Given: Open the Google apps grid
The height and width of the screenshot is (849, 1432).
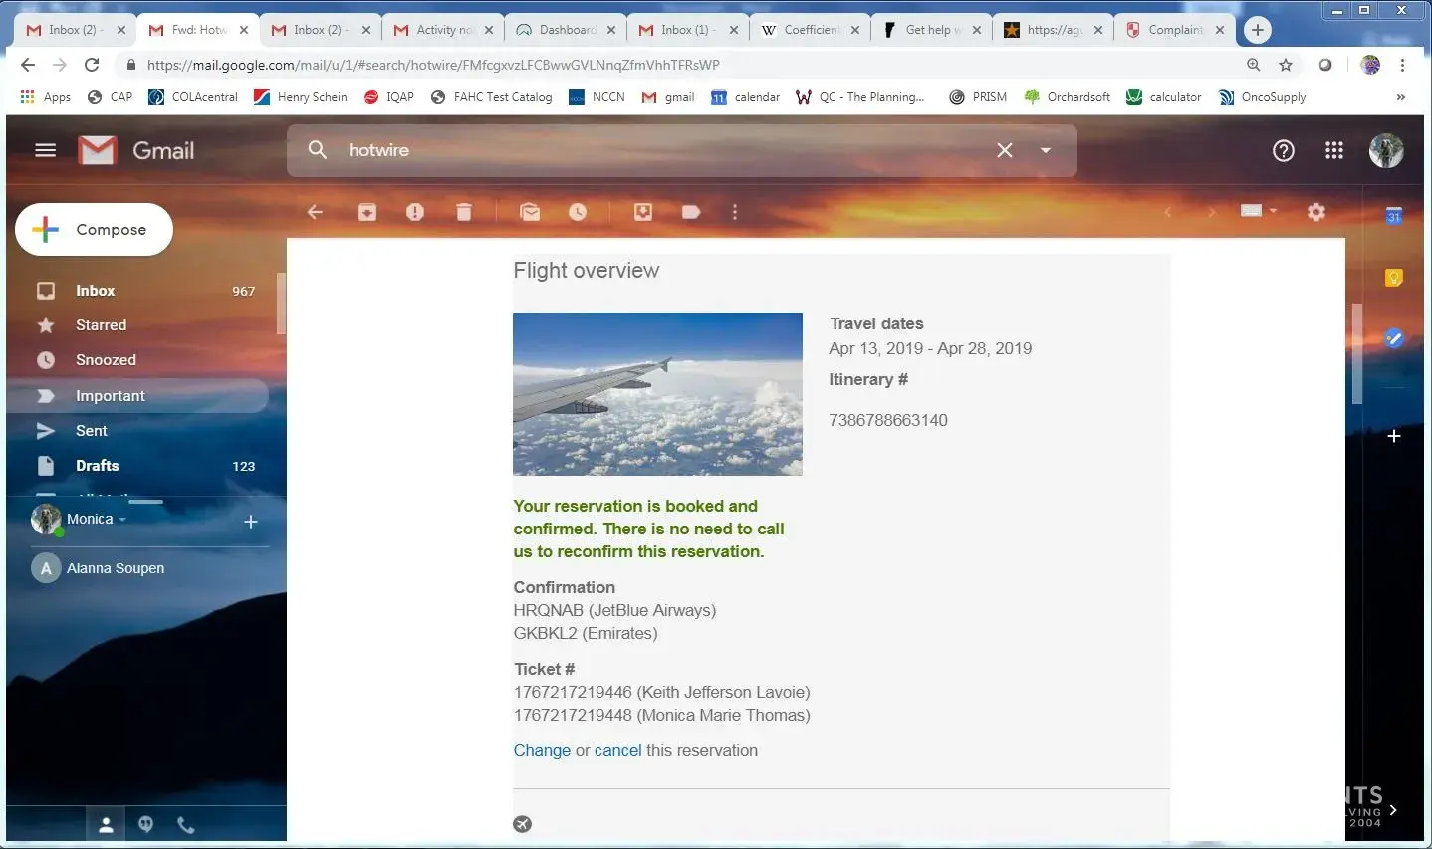Looking at the screenshot, I should coord(1334,150).
